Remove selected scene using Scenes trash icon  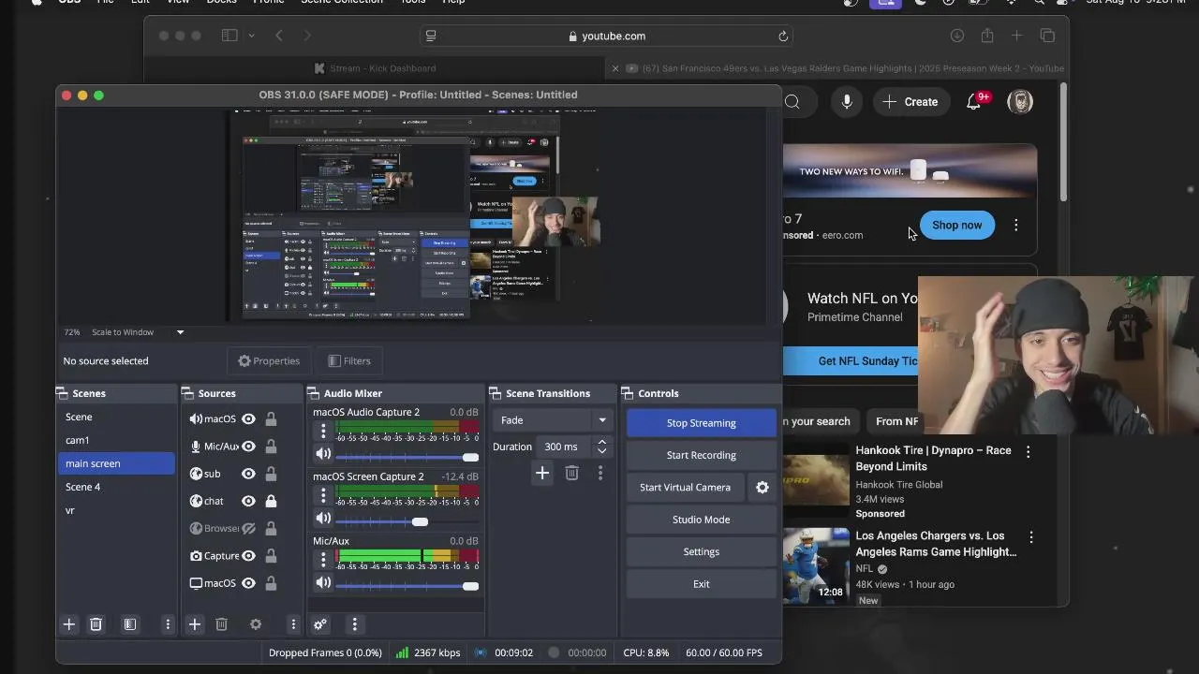point(96,624)
